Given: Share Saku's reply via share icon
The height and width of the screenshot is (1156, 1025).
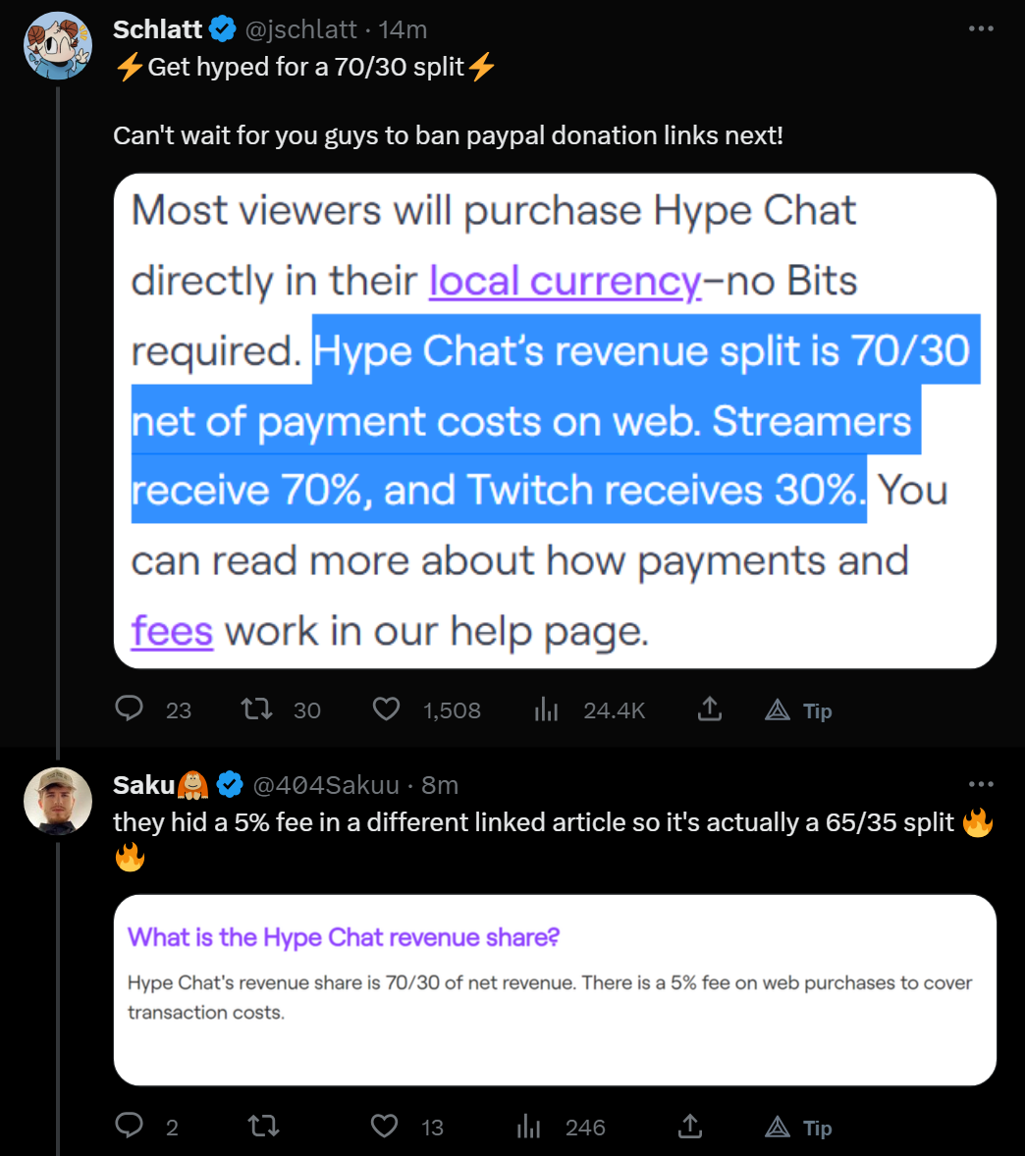Looking at the screenshot, I should point(689,1126).
